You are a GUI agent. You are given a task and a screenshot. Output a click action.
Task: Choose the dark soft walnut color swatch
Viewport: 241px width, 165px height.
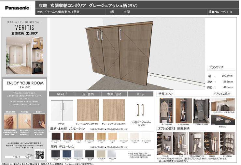point(57,136)
